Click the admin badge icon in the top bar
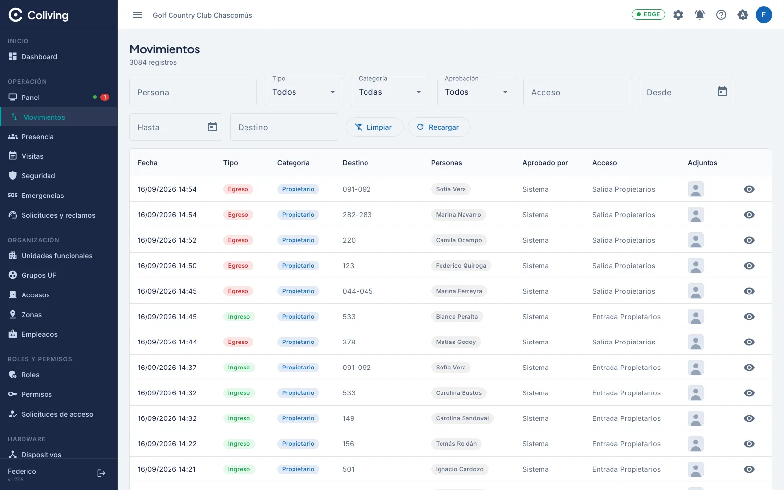Screen dimensions: 784x490 743,15
